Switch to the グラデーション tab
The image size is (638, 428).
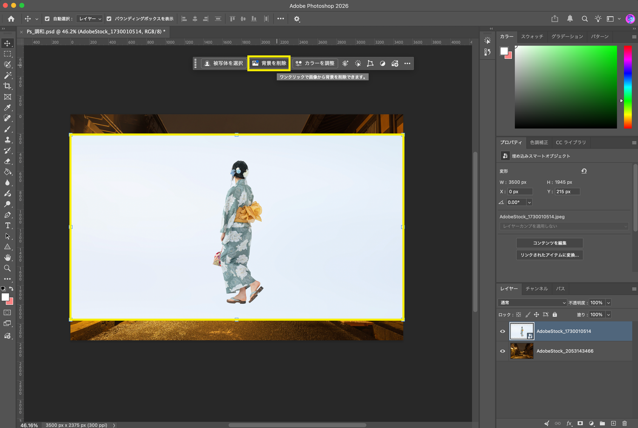point(567,37)
